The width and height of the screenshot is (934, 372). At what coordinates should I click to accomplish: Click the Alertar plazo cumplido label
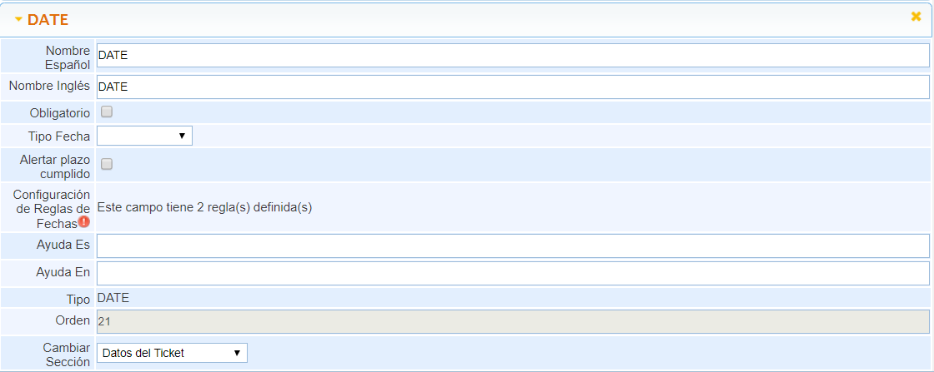click(x=55, y=165)
